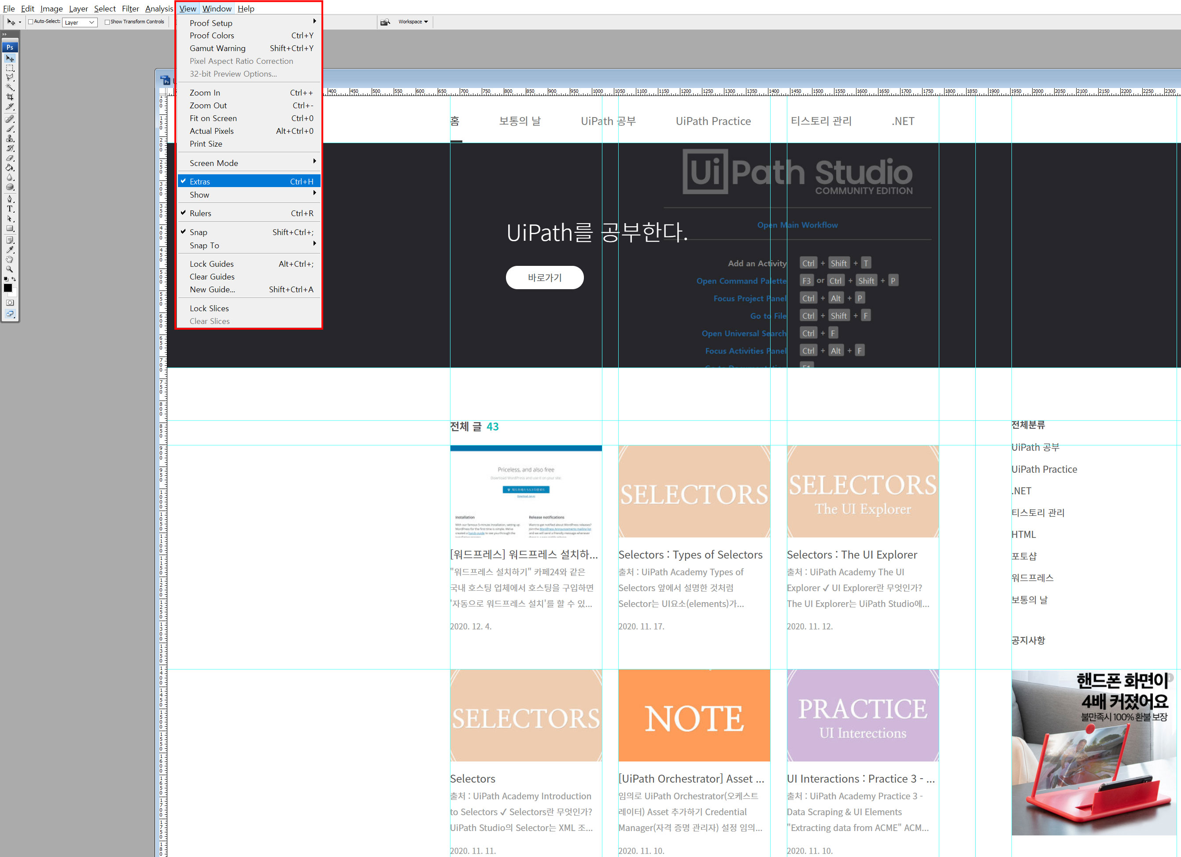Expand the Screen Mode submenu
The image size is (1181, 857).
(x=249, y=163)
